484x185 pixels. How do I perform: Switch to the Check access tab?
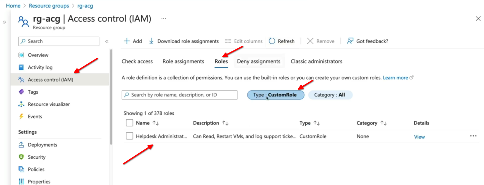tap(137, 61)
